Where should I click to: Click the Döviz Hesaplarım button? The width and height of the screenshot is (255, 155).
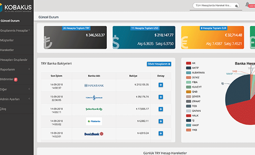tap(159, 64)
